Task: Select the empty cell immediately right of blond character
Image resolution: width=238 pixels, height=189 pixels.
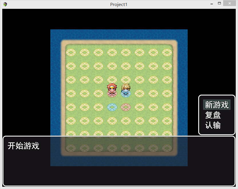Action: pos(140,94)
